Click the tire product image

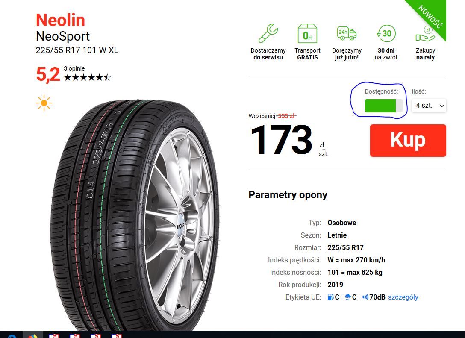pos(135,215)
